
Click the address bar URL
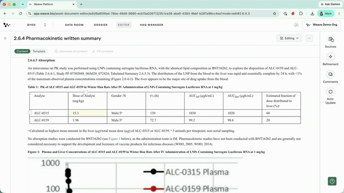(x=142, y=13)
